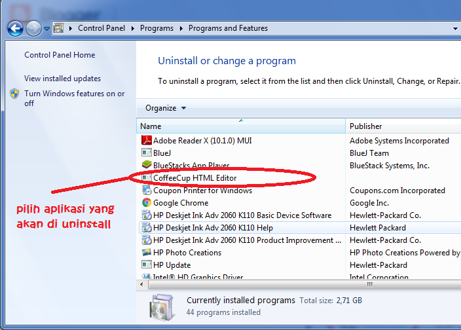The height and width of the screenshot is (330, 461).
Task: Click Coupons.com Incorporated publisher cell
Action: point(397,191)
